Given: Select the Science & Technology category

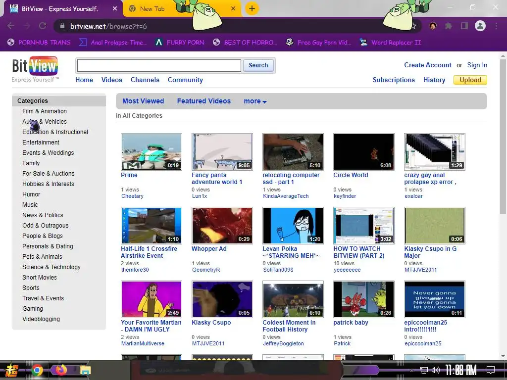Looking at the screenshot, I should point(51,267).
